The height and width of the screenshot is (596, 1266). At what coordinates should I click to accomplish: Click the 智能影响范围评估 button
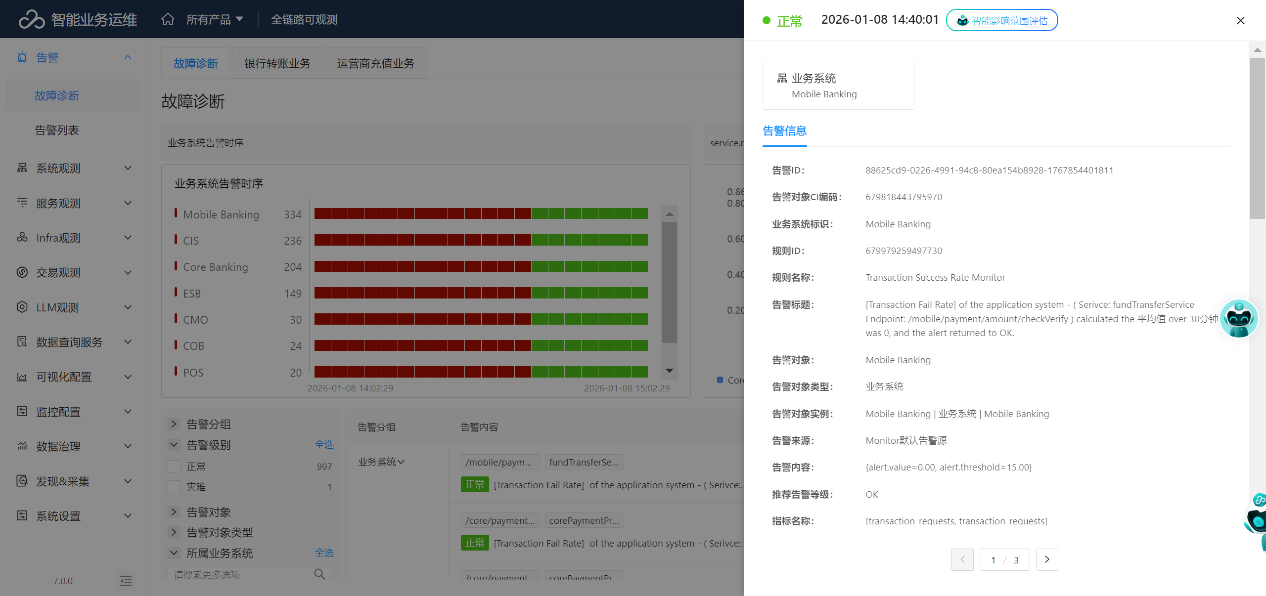click(1002, 20)
